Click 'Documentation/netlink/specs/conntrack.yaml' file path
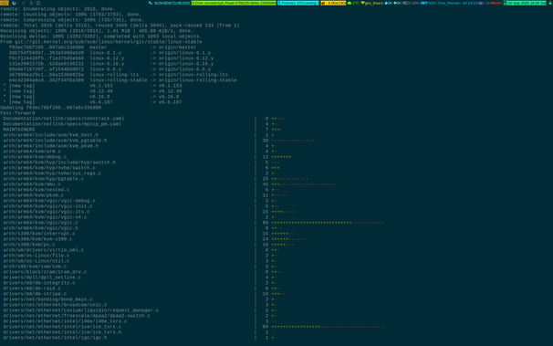Screen dimensions: 553x346 [64, 119]
